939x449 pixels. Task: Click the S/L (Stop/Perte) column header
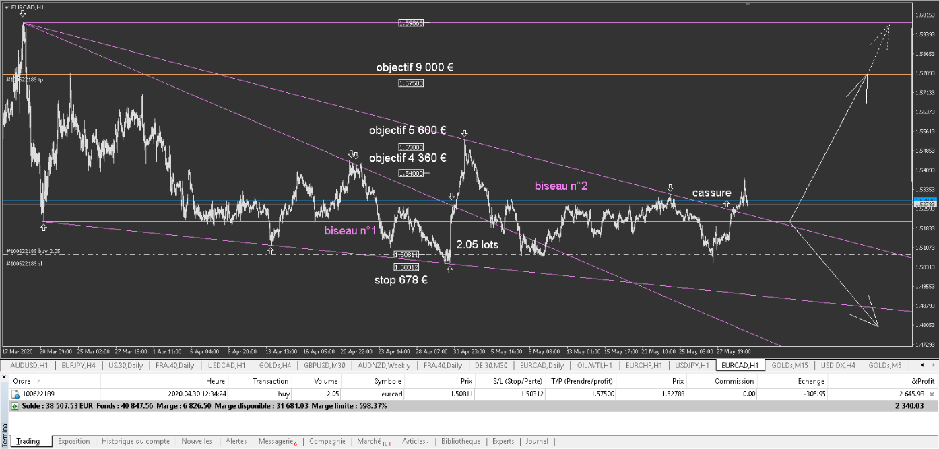tap(512, 382)
